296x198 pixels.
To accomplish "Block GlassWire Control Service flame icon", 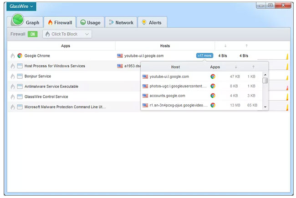I will [x=13, y=96].
